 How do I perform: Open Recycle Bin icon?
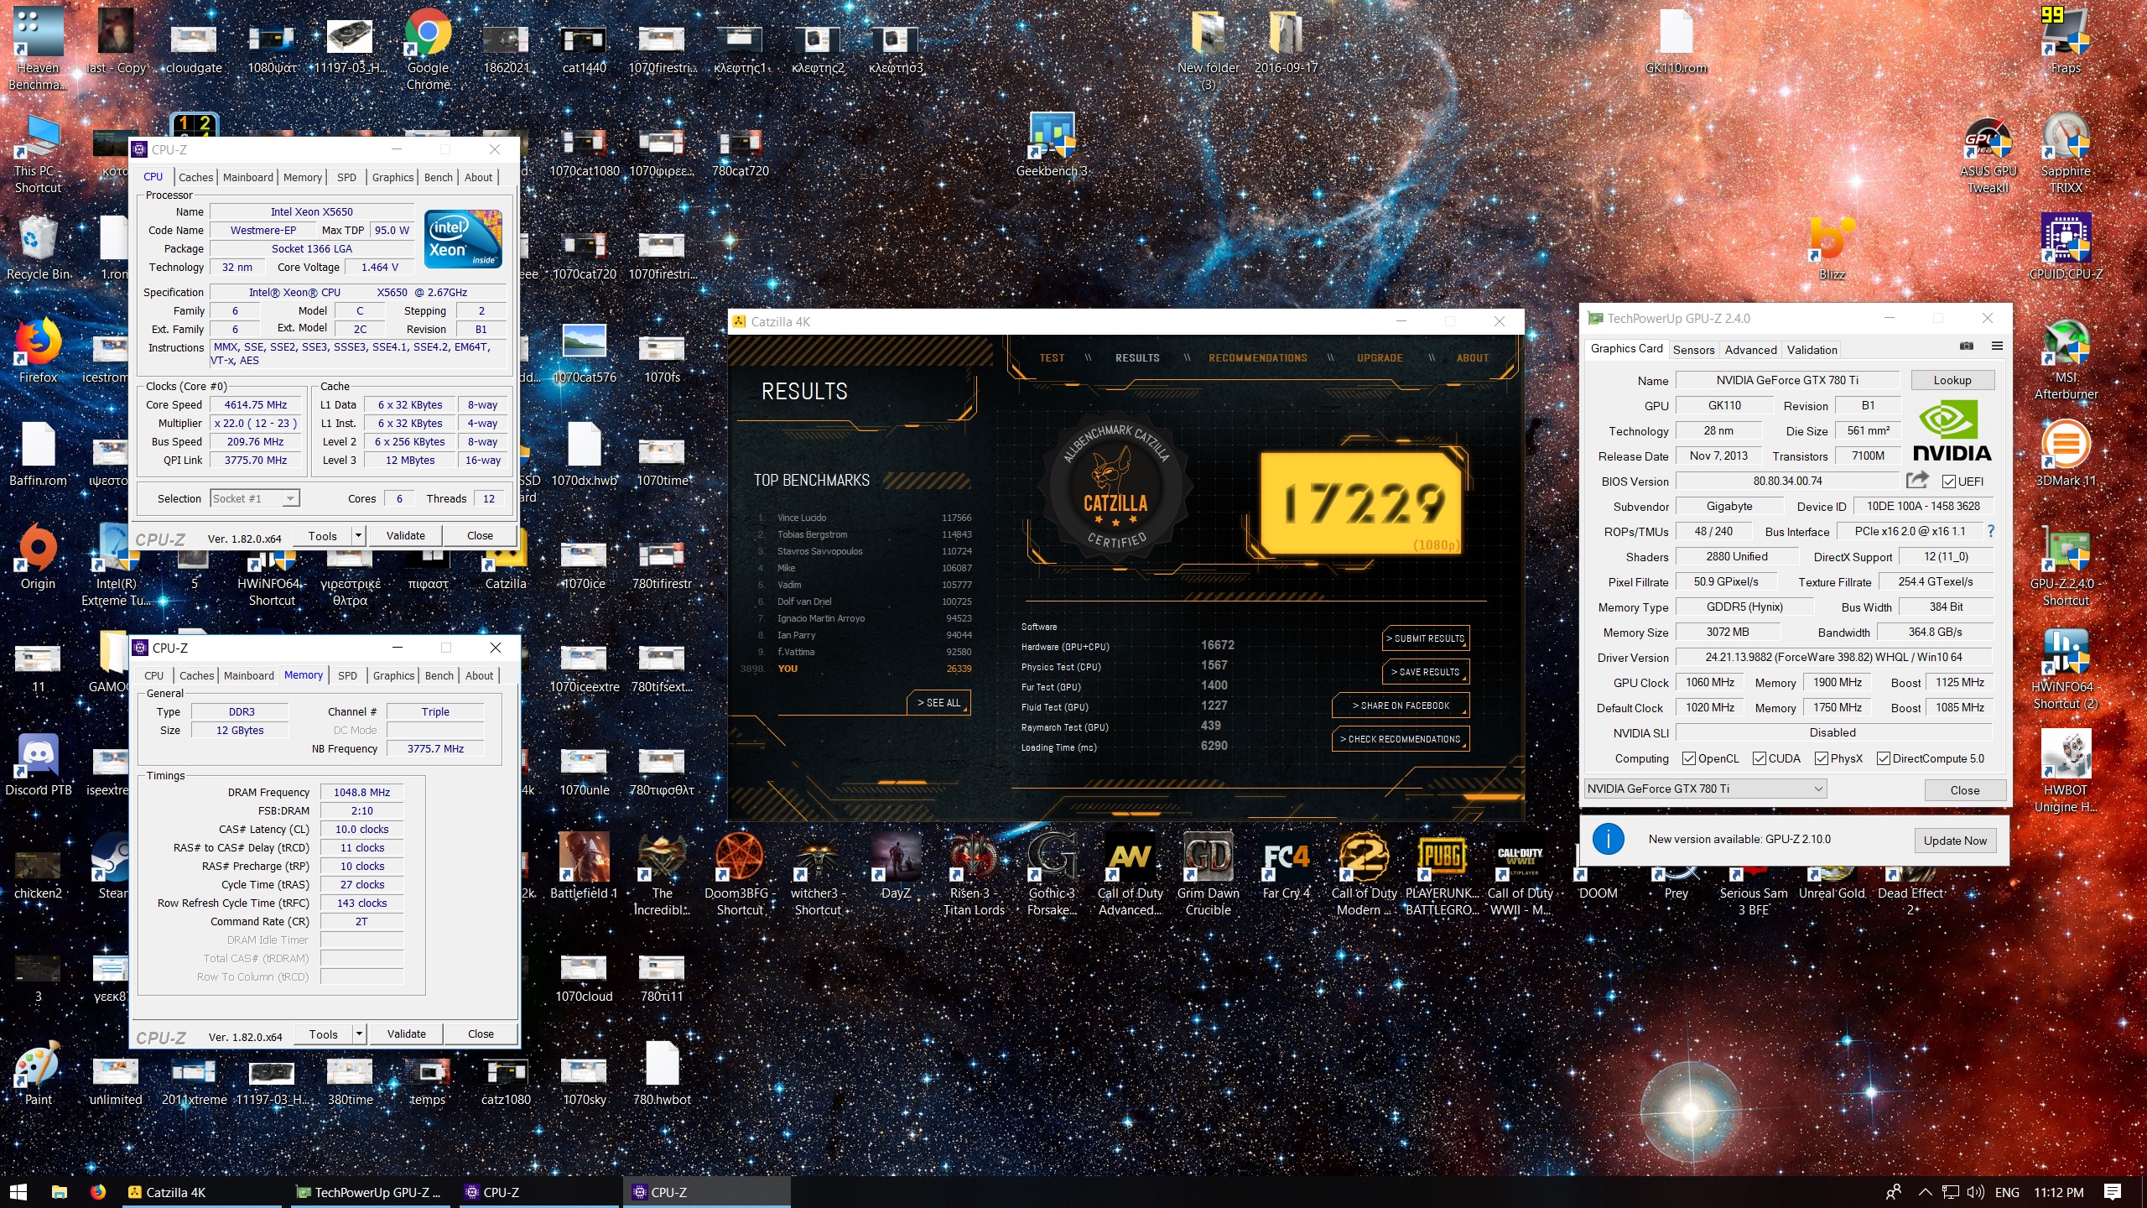coord(38,247)
